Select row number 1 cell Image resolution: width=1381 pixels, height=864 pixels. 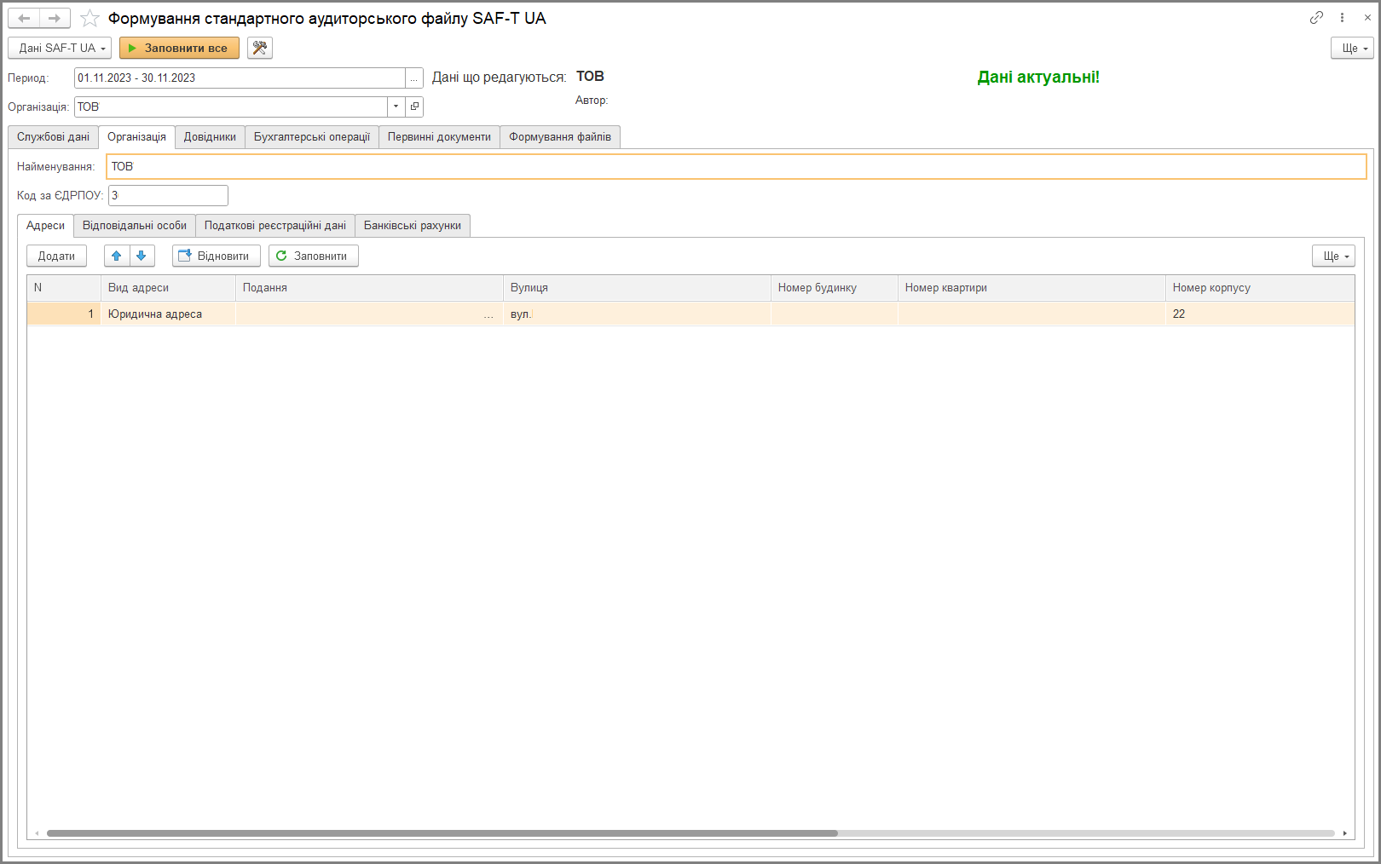tap(64, 314)
